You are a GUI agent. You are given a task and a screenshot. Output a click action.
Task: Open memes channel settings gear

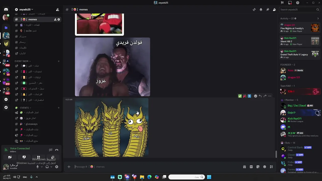pos(59,19)
